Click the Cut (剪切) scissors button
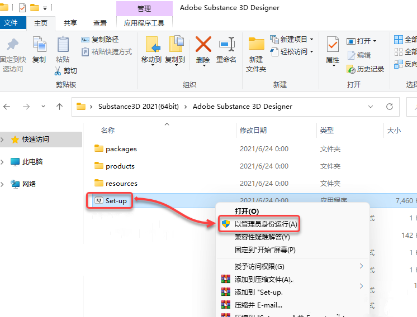This screenshot has width=417, height=317. pyautogui.click(x=66, y=71)
